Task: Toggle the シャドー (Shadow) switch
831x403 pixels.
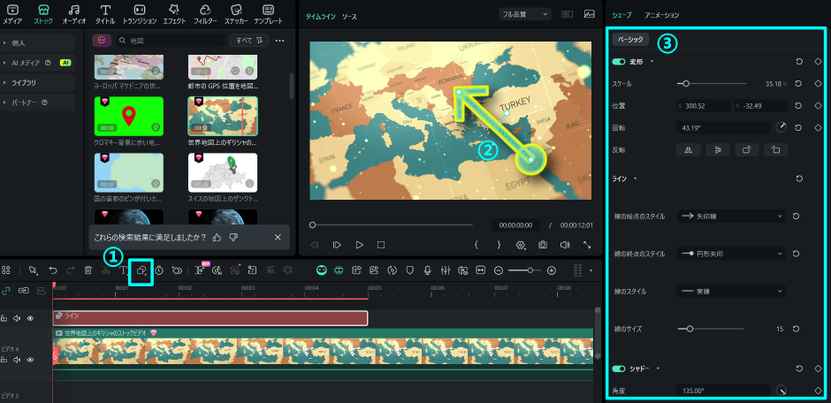Action: (x=619, y=368)
